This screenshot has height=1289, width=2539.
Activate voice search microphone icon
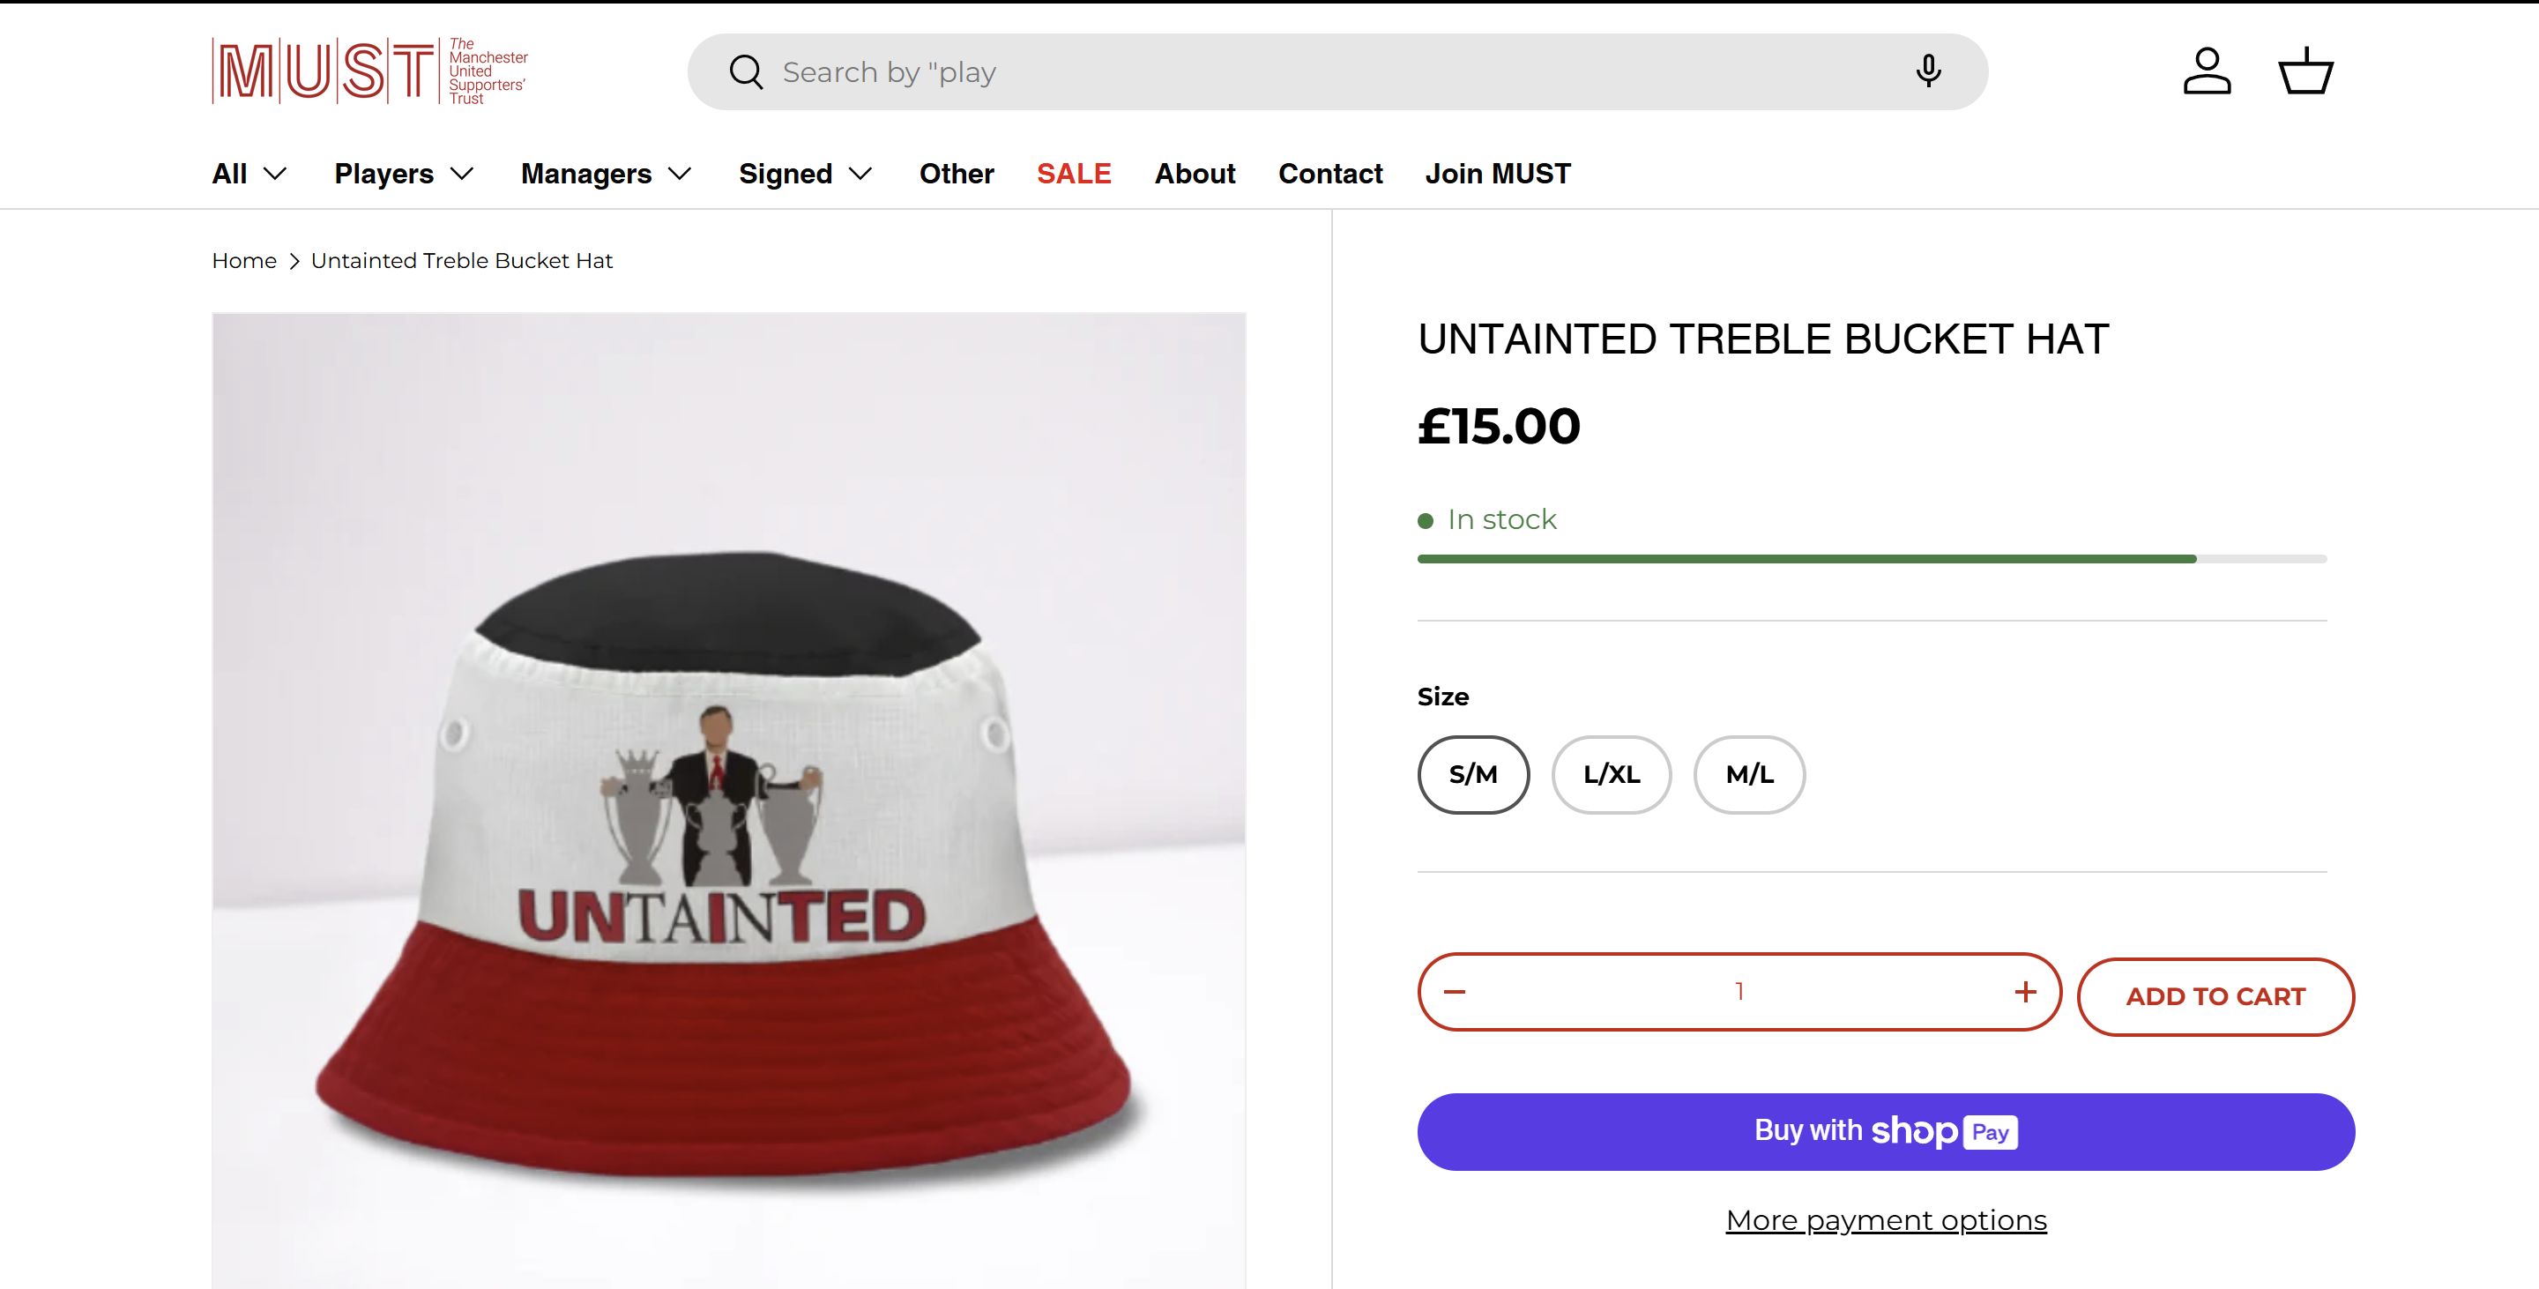pyautogui.click(x=1928, y=71)
